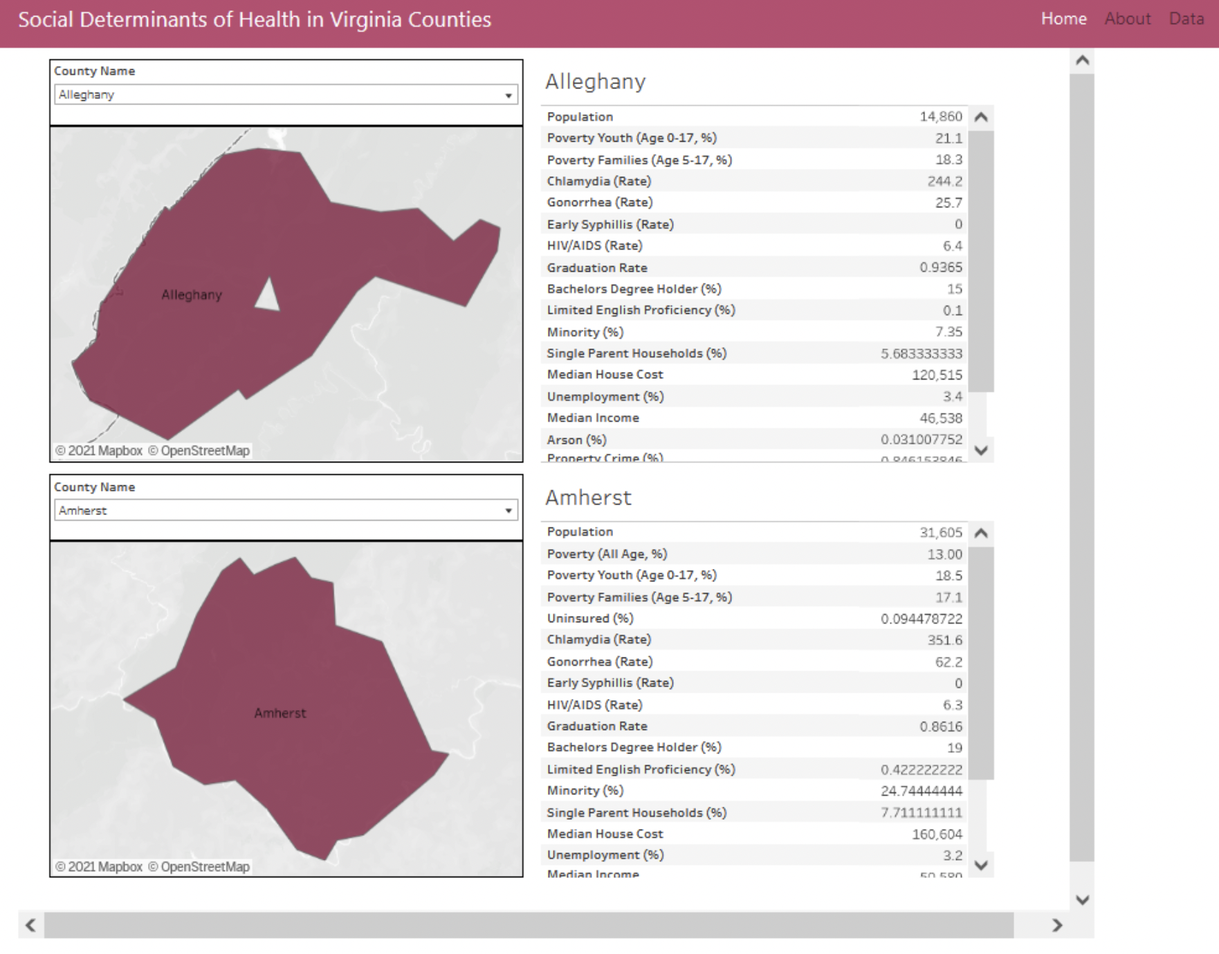Click scroll-up arrow in Alleghany data table

click(980, 117)
